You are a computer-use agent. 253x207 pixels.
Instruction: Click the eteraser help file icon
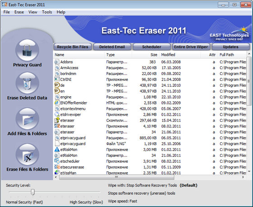[57, 120]
